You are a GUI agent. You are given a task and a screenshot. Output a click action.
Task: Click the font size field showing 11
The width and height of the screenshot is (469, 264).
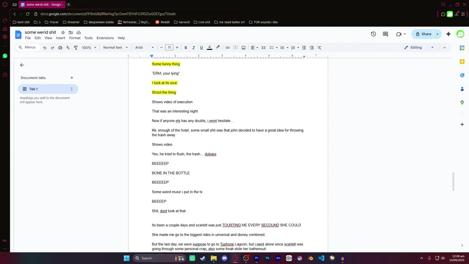click(169, 48)
